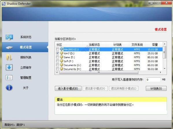Screen dimensions: 173x129
Task: Click the horizontal scroll right arrow
Action: [161, 72]
